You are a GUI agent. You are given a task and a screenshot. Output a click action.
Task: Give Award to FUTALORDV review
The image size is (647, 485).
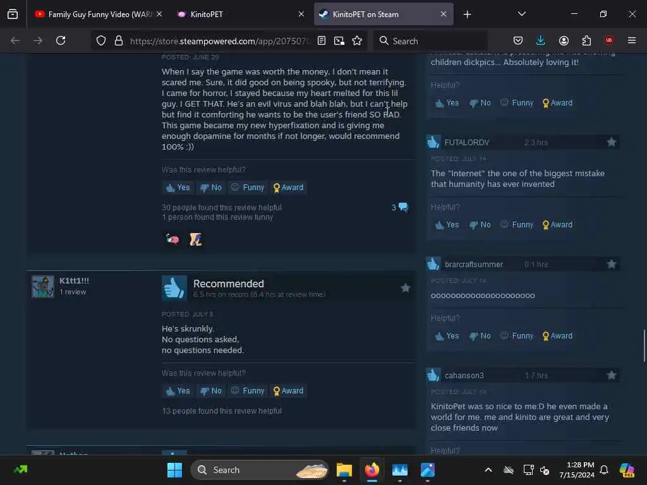tap(557, 225)
